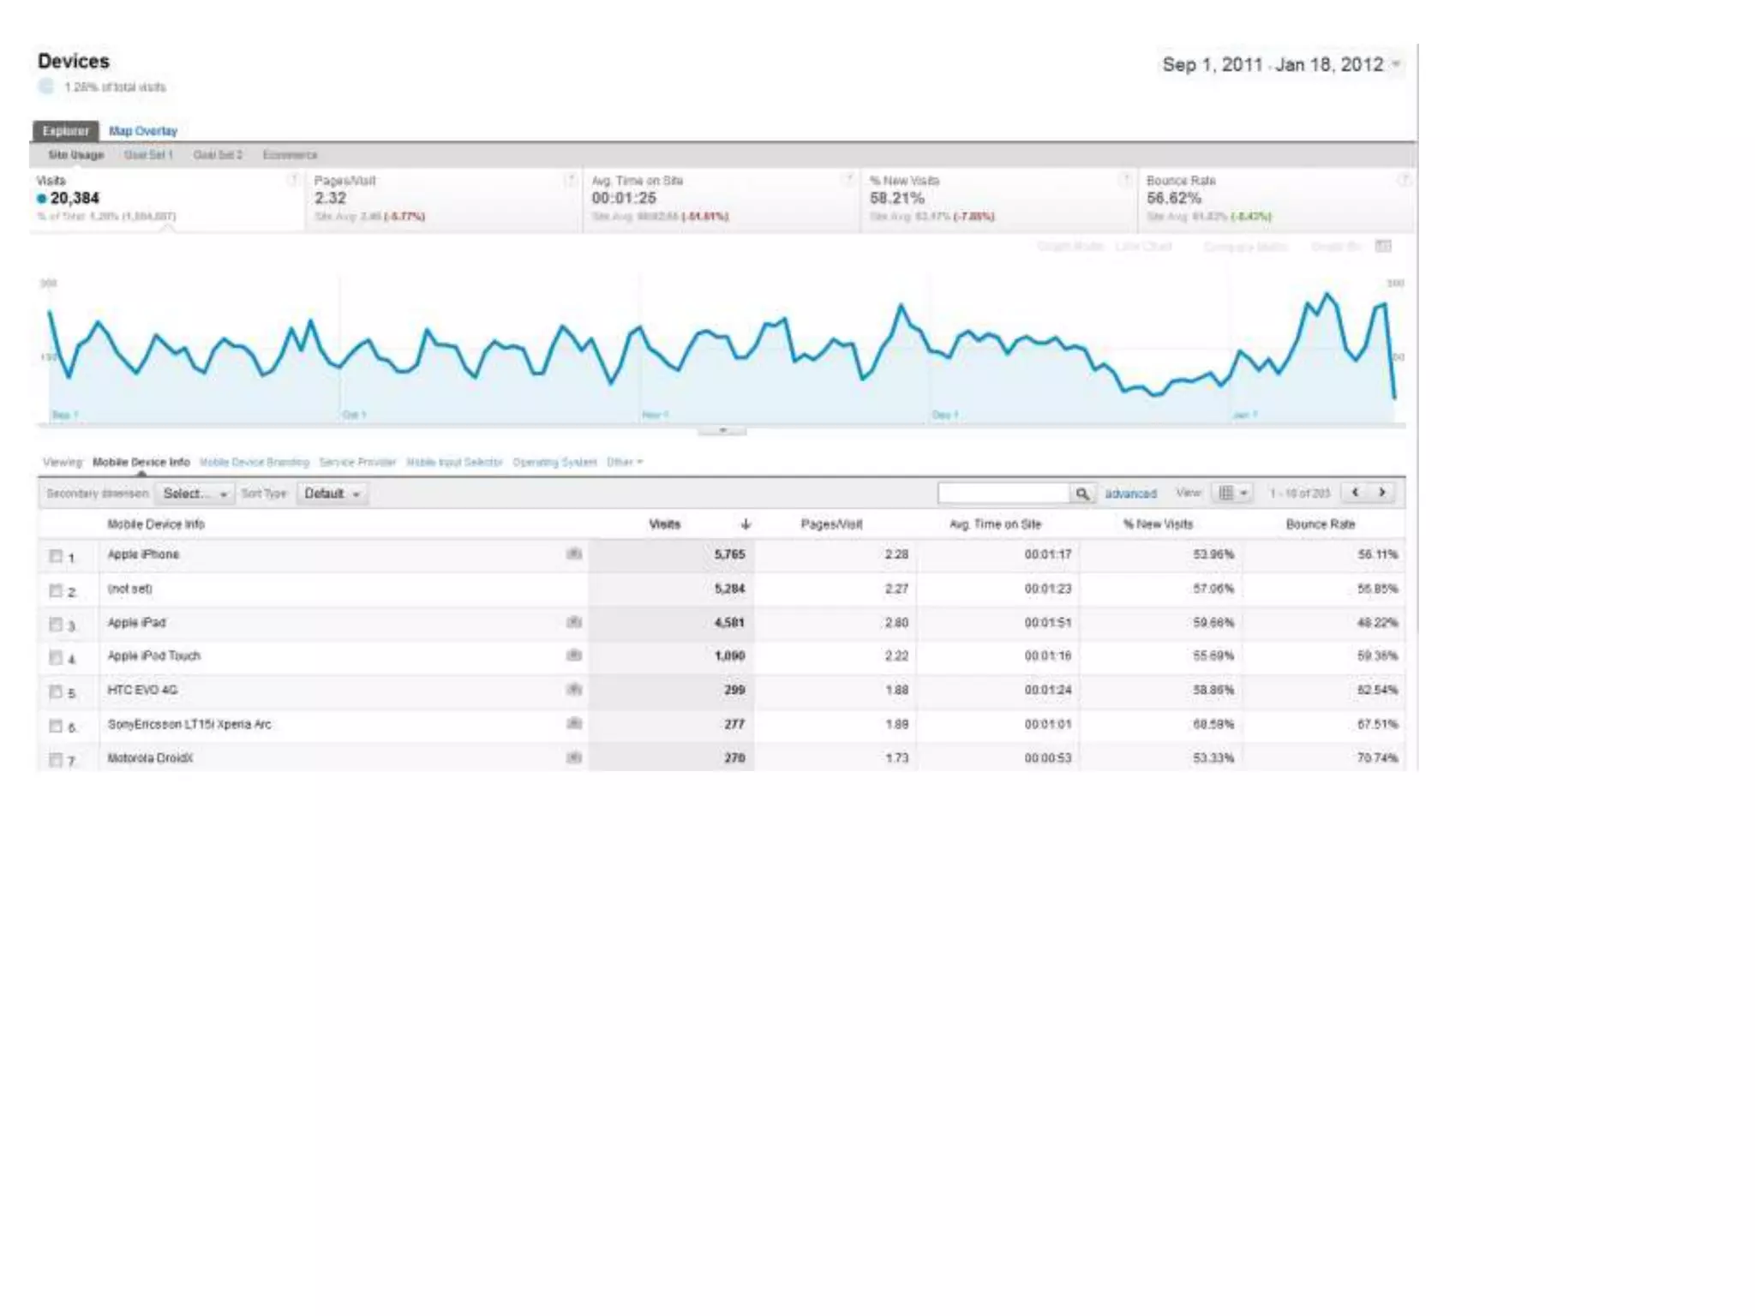The height and width of the screenshot is (1316, 1755).
Task: Open the Sort Type Default dropdown
Action: [x=332, y=493]
